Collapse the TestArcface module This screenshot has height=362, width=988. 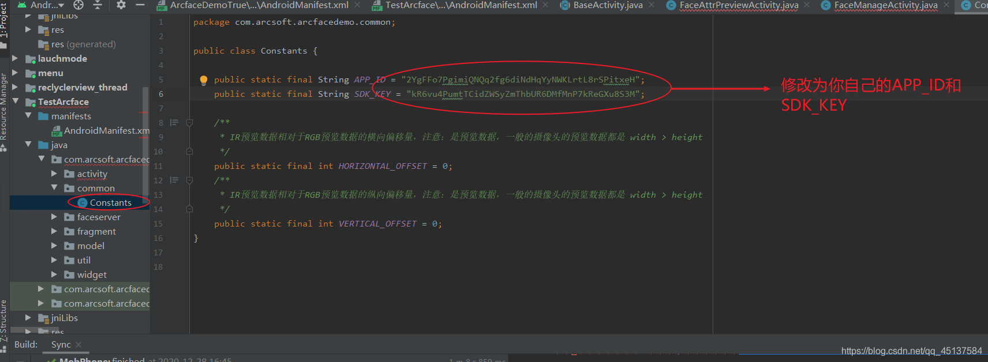[x=16, y=102]
